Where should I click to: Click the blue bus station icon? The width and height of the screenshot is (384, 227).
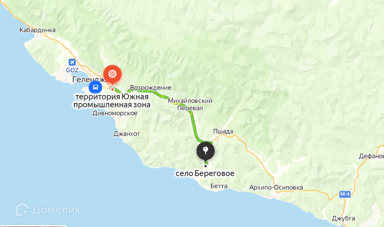pyautogui.click(x=96, y=87)
